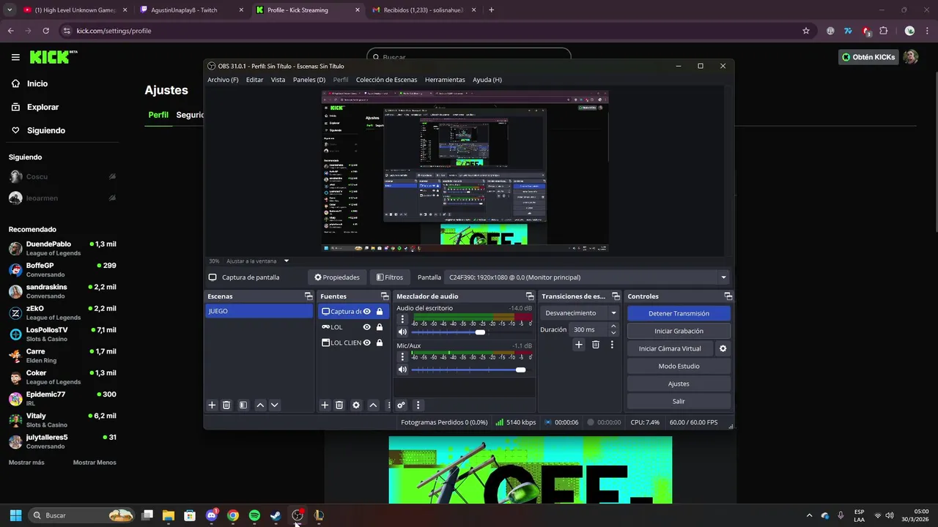Remove the transition using the Transiciones trash icon
The image size is (938, 527).
coord(595,345)
